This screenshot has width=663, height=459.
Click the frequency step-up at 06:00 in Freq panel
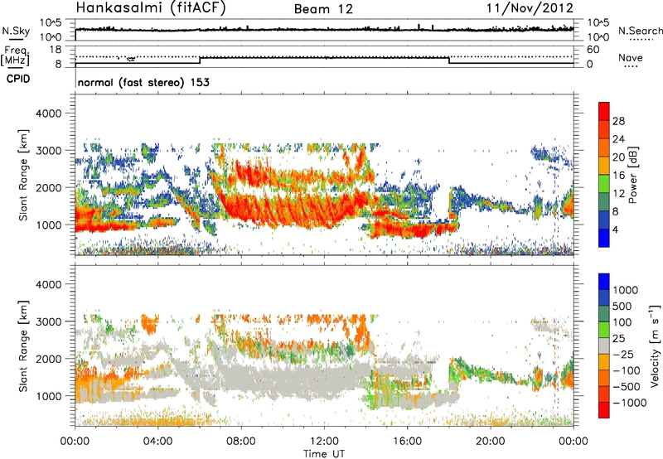[x=200, y=60]
